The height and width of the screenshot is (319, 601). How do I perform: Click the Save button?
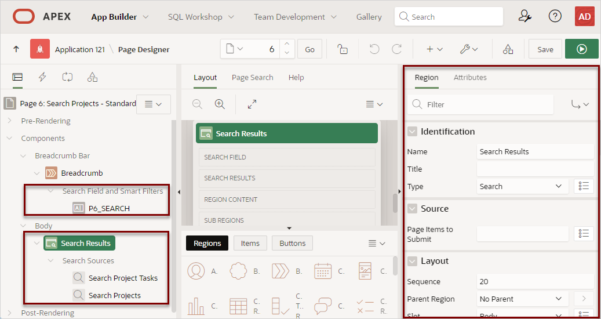(545, 49)
